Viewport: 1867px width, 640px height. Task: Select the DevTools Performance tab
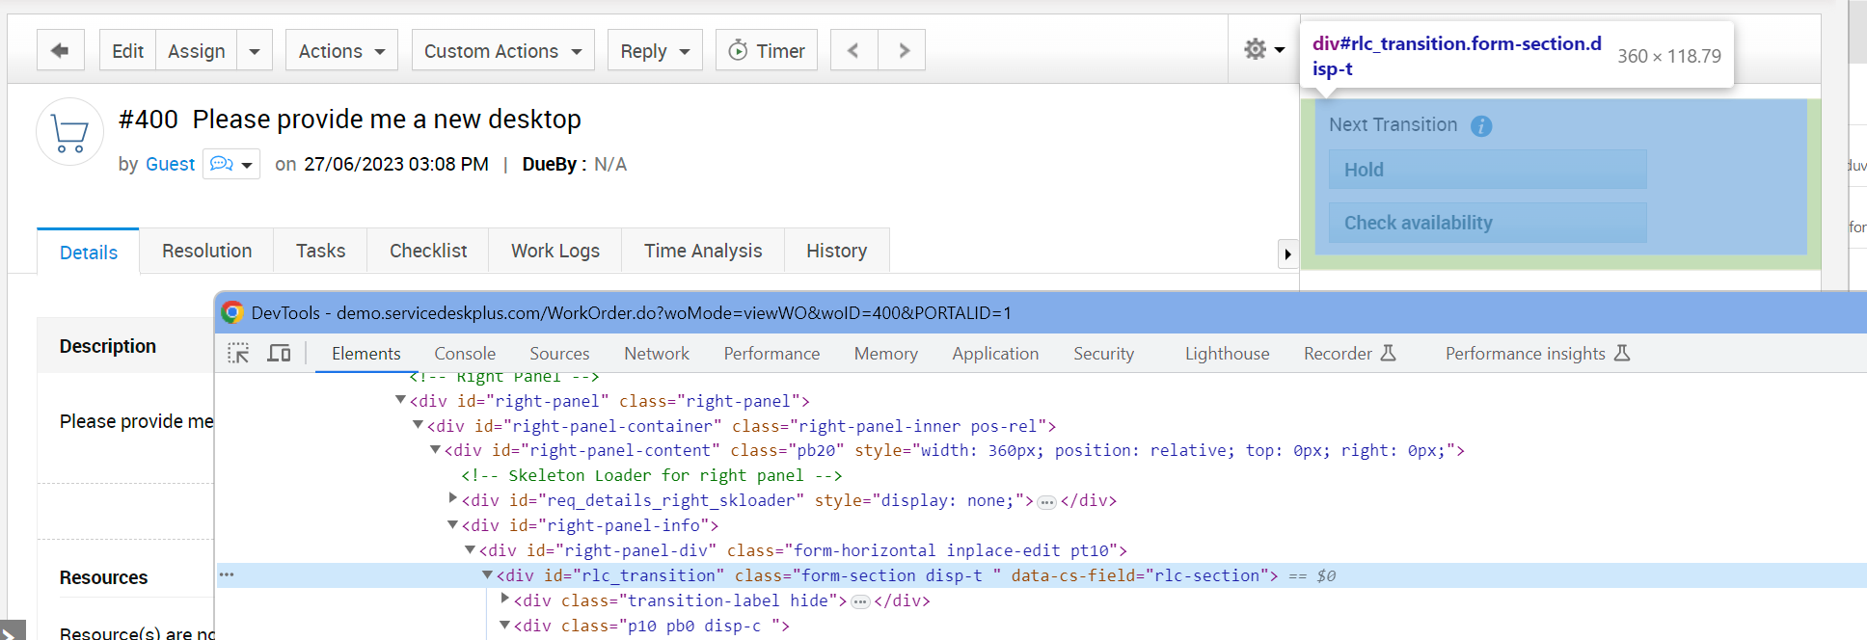[x=771, y=354]
